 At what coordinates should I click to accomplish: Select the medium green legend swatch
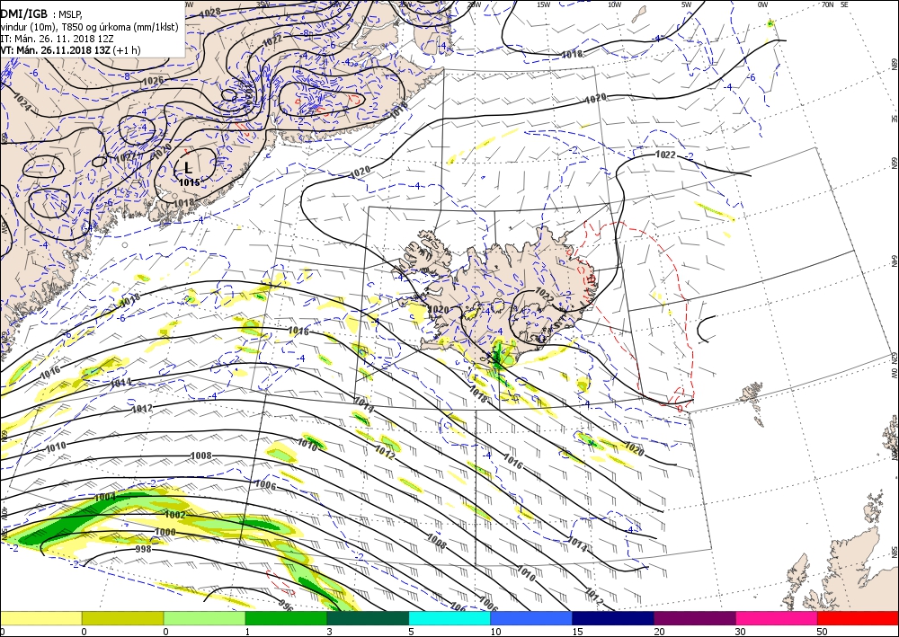[286, 618]
